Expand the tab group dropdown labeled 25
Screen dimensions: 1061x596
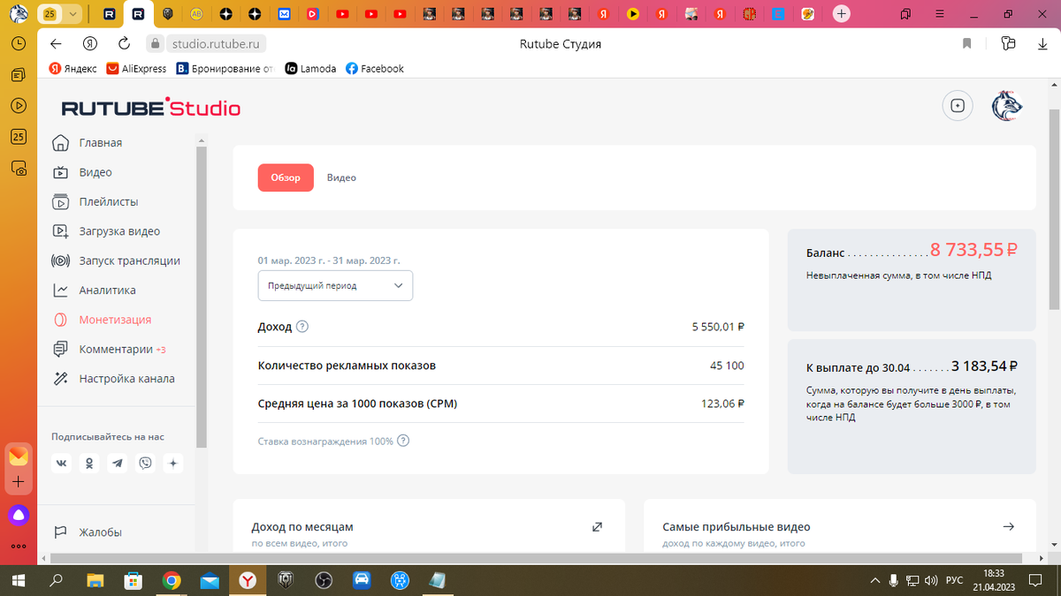(x=73, y=14)
